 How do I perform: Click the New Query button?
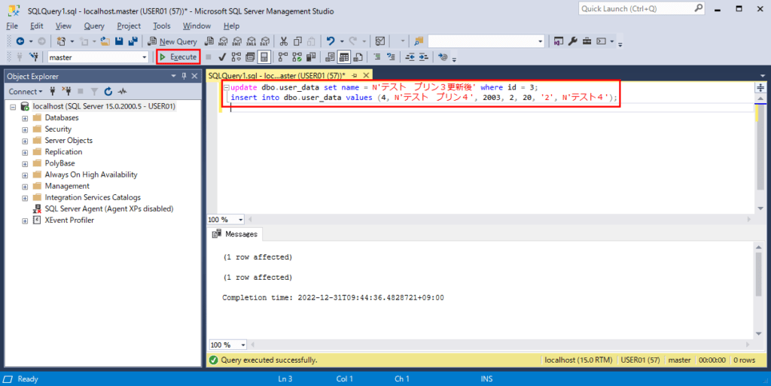pos(173,41)
